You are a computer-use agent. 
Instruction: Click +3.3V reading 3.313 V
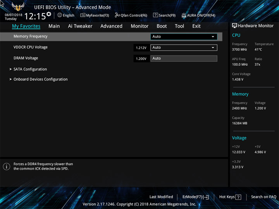coord(238,167)
